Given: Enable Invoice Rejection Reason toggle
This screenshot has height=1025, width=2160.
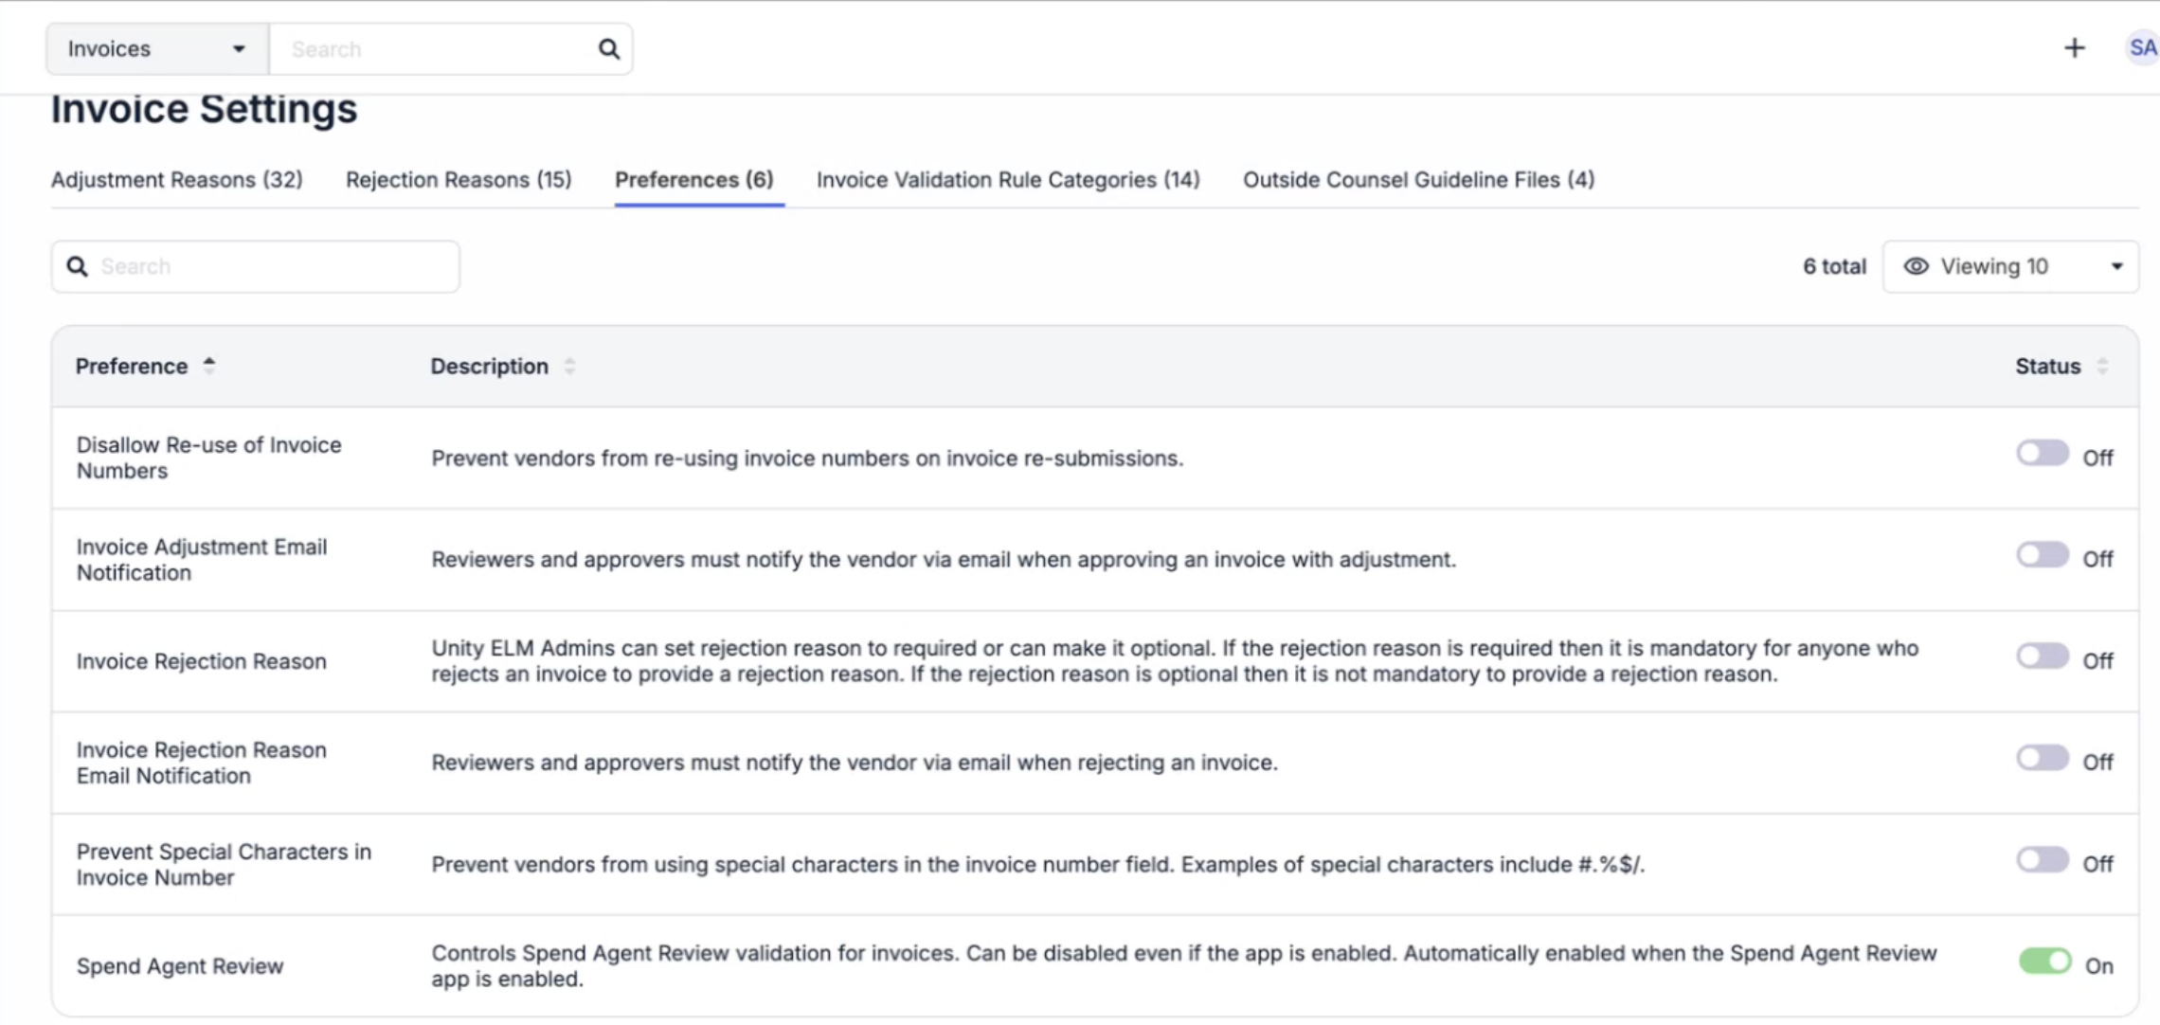Looking at the screenshot, I should 2043,656.
